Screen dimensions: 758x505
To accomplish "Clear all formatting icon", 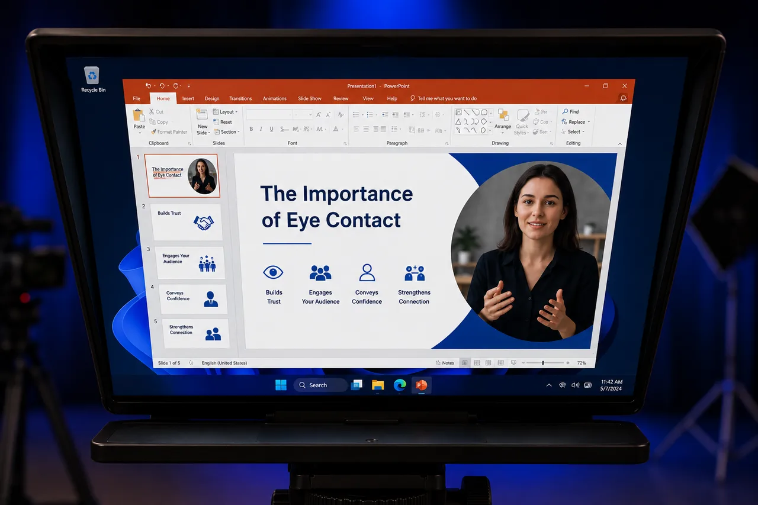I will coord(341,115).
